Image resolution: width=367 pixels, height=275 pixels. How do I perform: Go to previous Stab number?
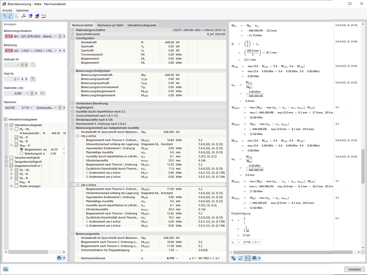(x=22, y=79)
